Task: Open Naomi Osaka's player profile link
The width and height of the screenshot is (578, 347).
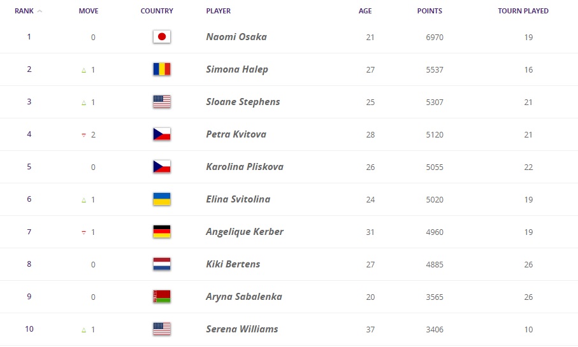Action: click(236, 37)
